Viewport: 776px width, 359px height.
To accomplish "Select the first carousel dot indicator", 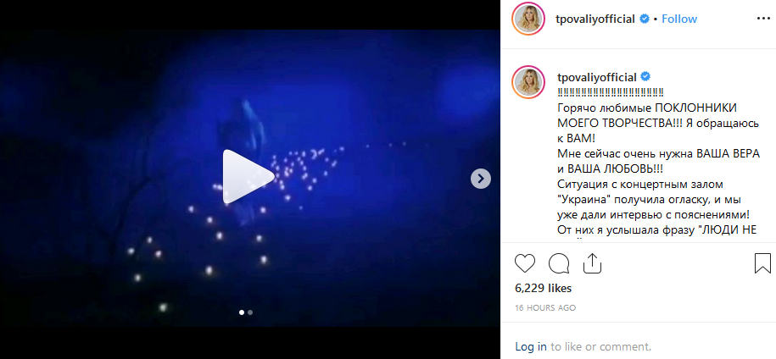I will click(x=242, y=312).
